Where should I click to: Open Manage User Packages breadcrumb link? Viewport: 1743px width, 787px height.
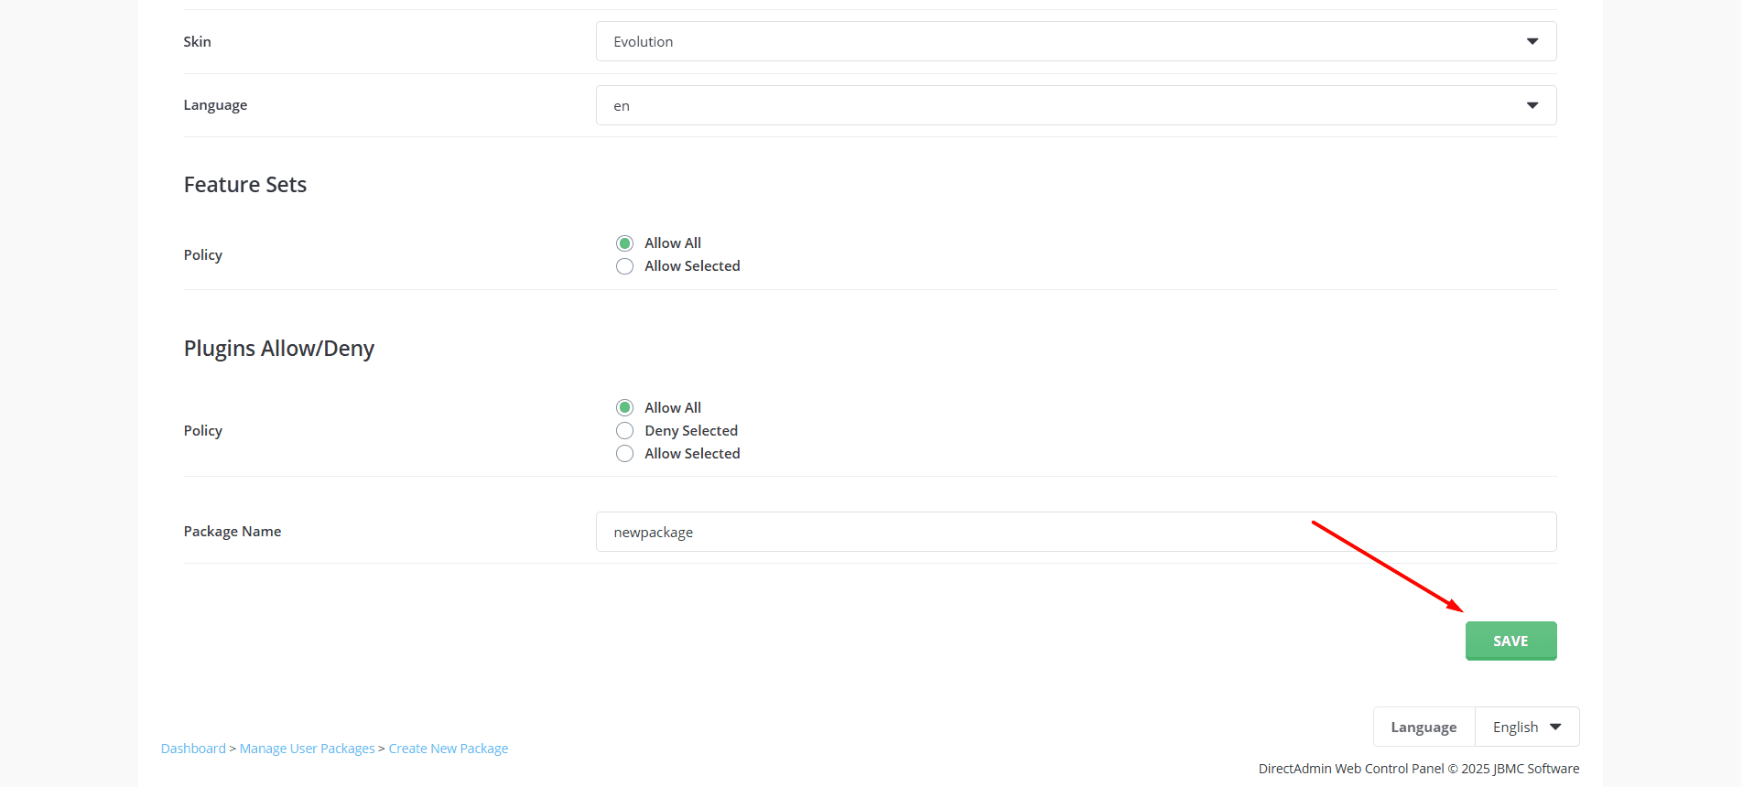pos(307,749)
